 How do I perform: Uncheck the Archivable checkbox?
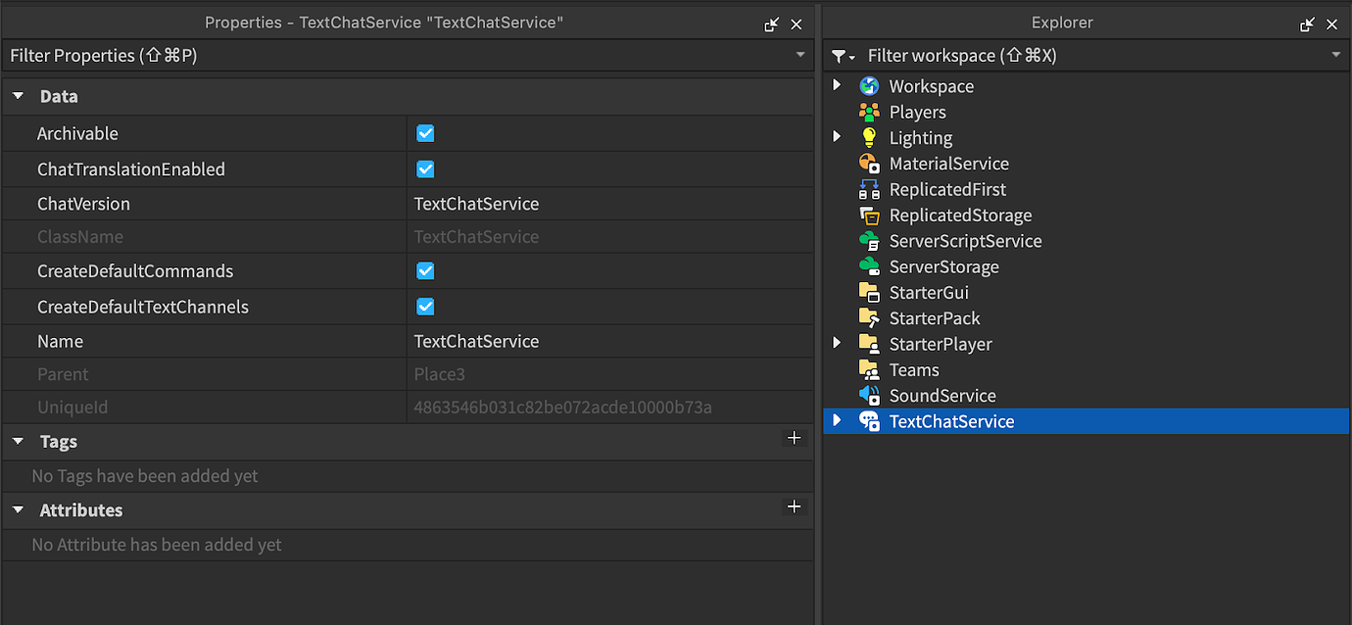point(424,133)
